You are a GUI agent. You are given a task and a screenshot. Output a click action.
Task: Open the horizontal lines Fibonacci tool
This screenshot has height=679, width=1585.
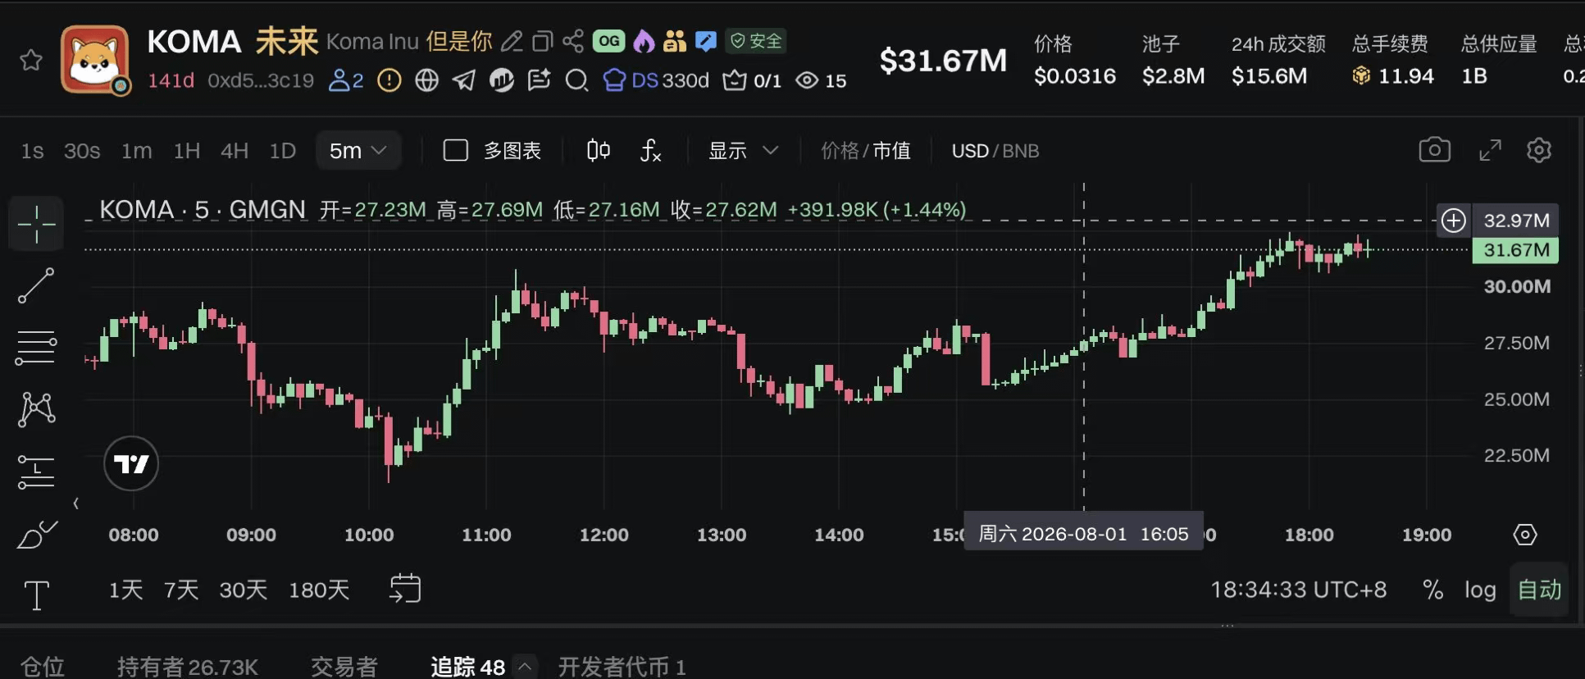[x=36, y=348]
